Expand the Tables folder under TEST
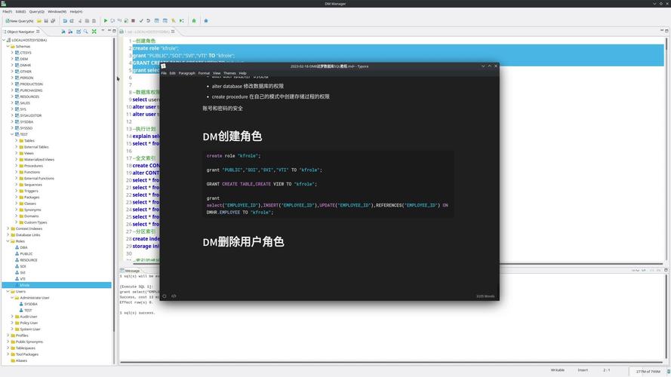671x377 pixels. 17,140
